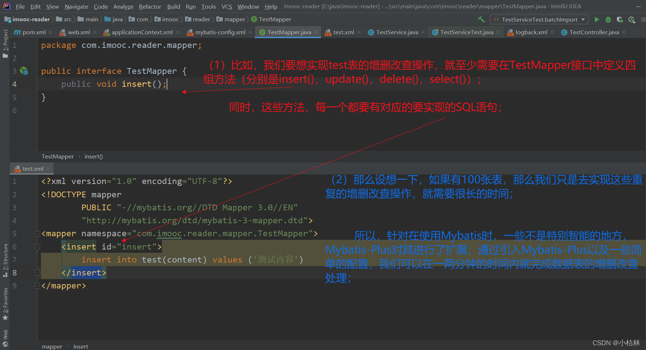Click the insert() breadcrumb below upper editor

(x=94, y=157)
